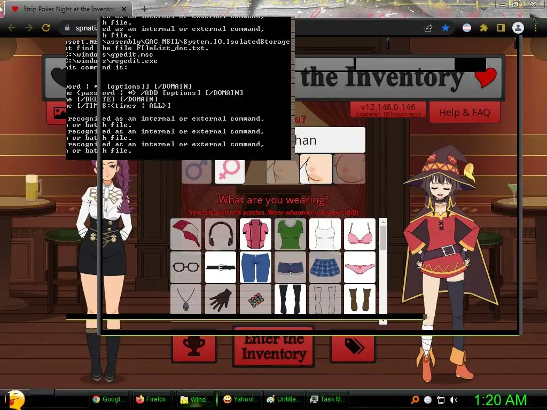This screenshot has height=410, width=547.
Task: Open the Untitled Paint taskbar item
Action: 284,399
